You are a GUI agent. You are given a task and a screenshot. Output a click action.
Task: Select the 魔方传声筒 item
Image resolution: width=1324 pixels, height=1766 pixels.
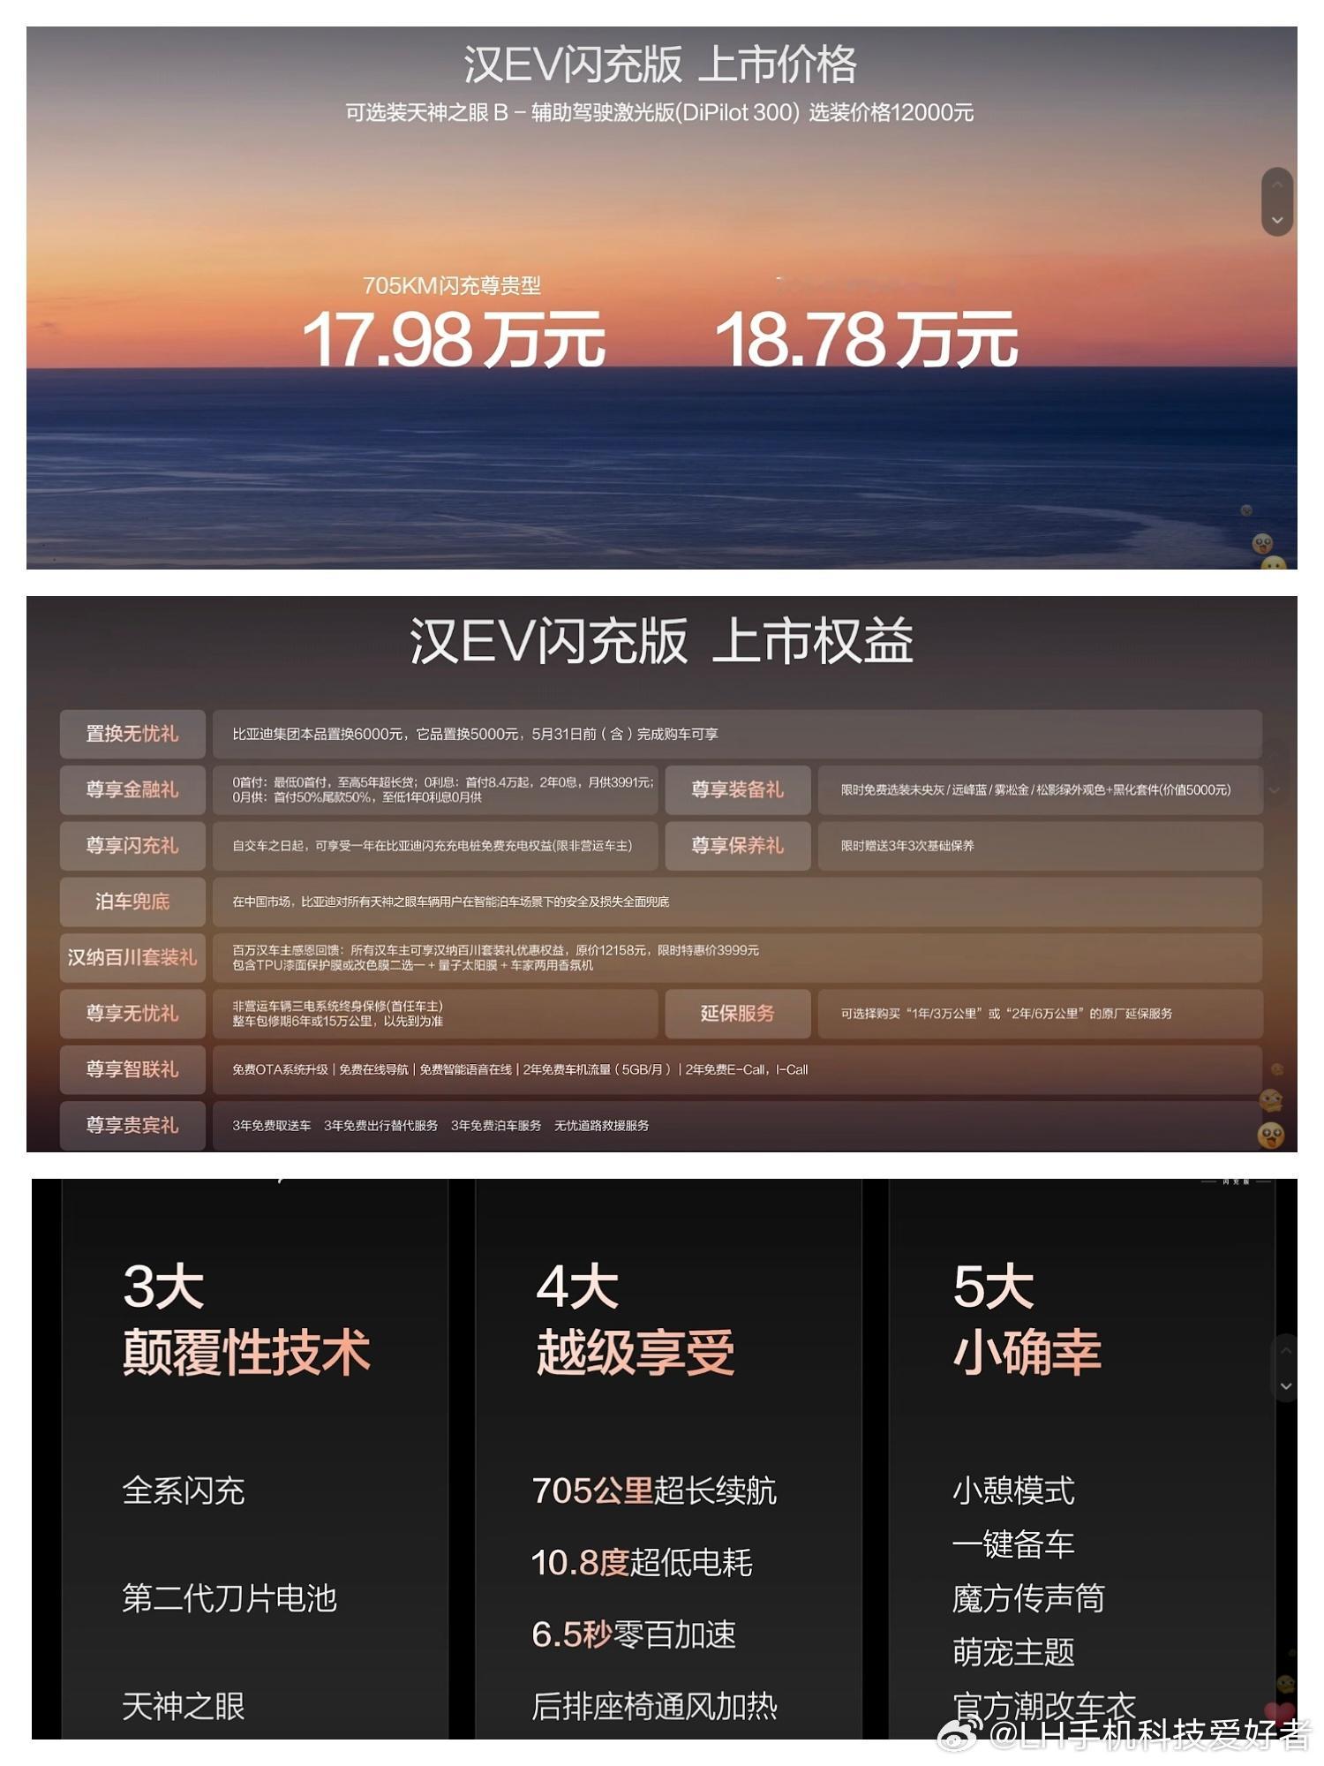(1028, 1598)
